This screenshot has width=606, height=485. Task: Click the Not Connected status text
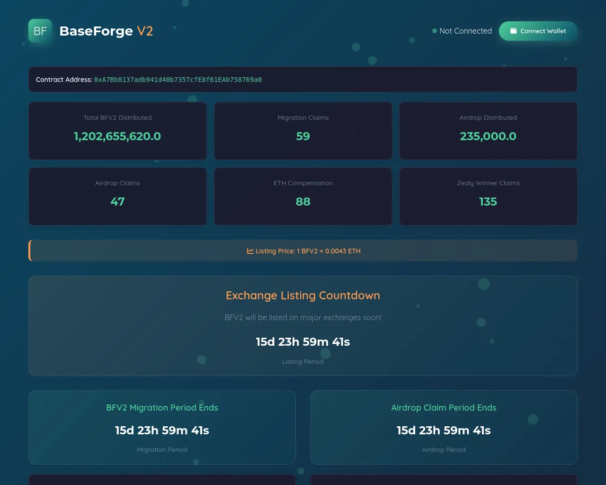(x=465, y=31)
